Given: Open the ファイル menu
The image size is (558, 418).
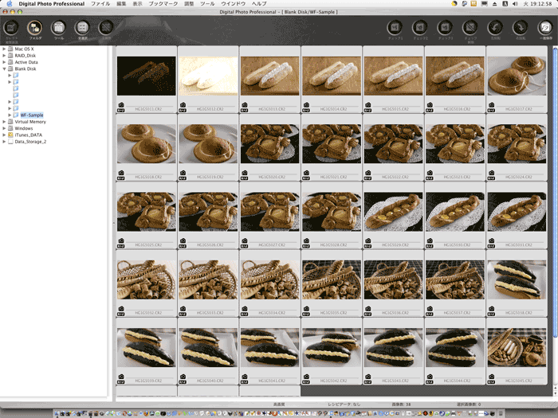Looking at the screenshot, I should click(100, 4).
